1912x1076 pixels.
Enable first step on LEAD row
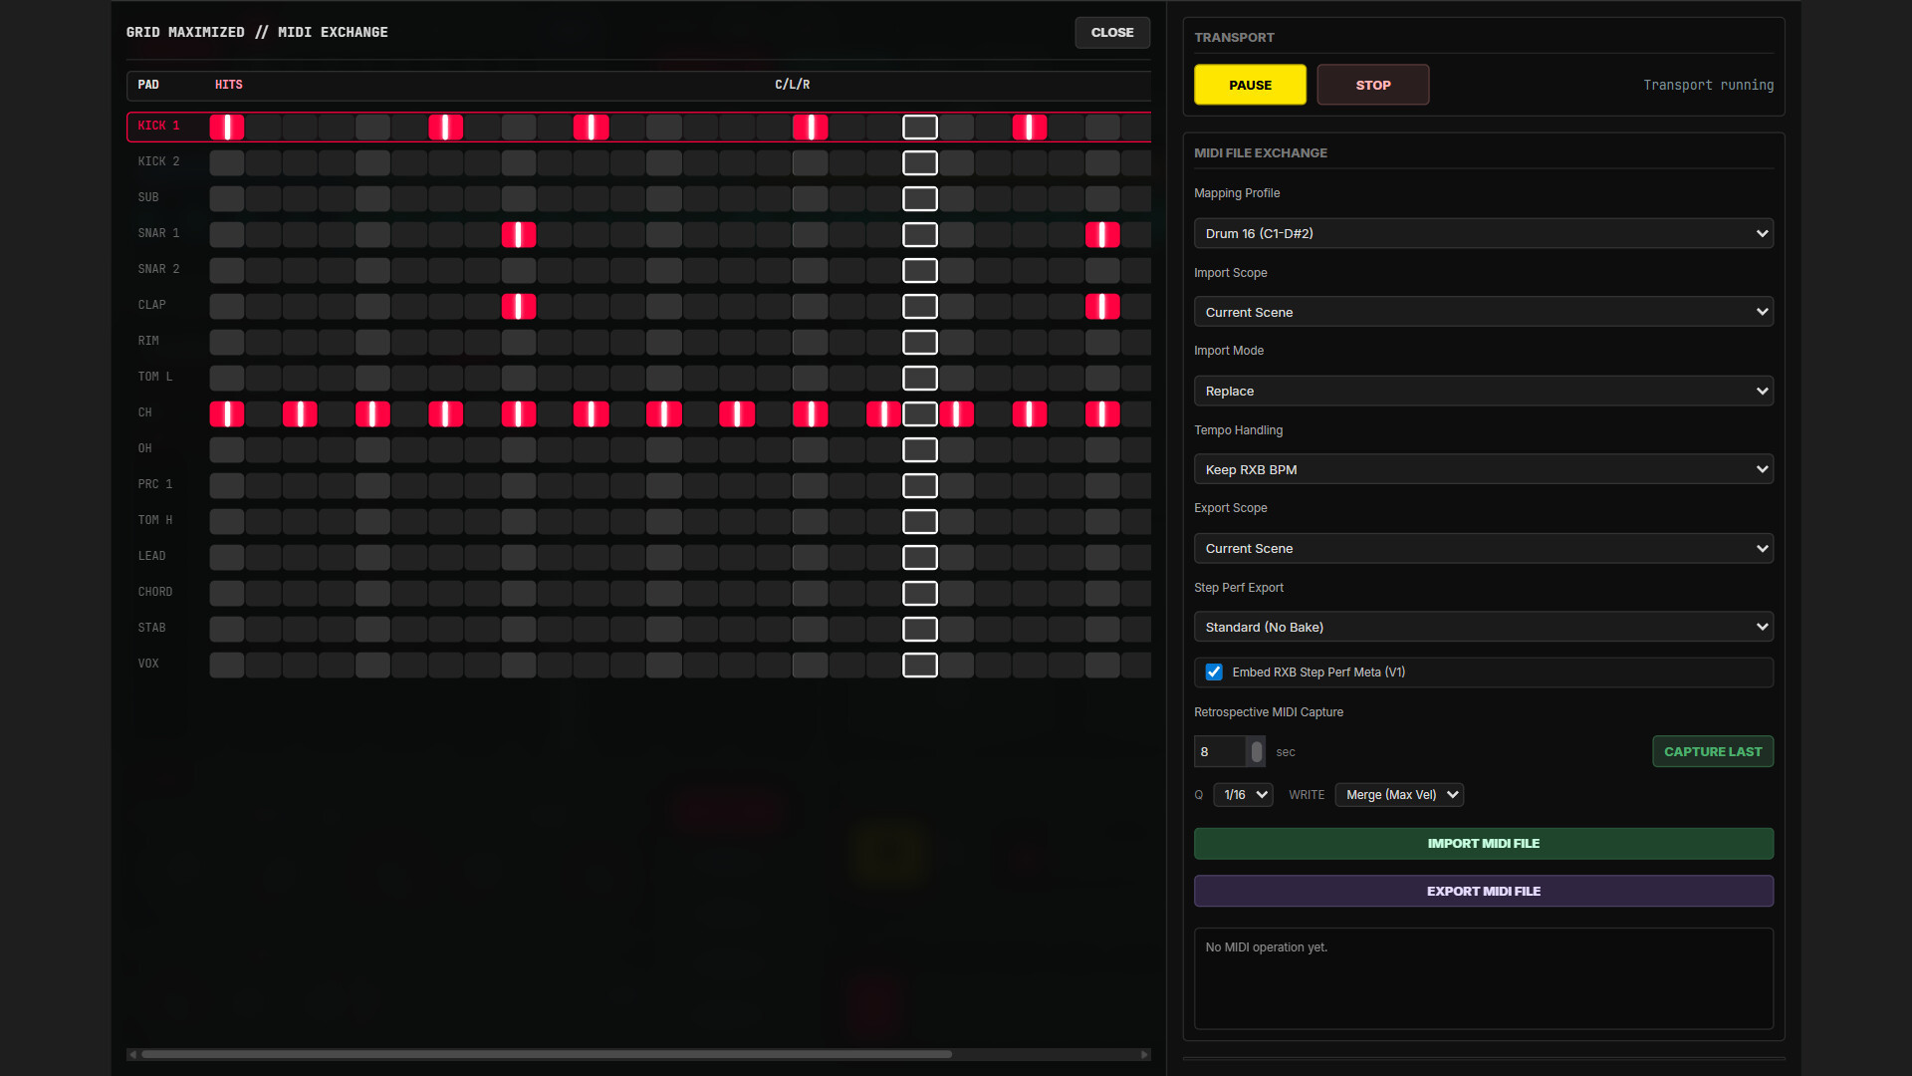[227, 557]
